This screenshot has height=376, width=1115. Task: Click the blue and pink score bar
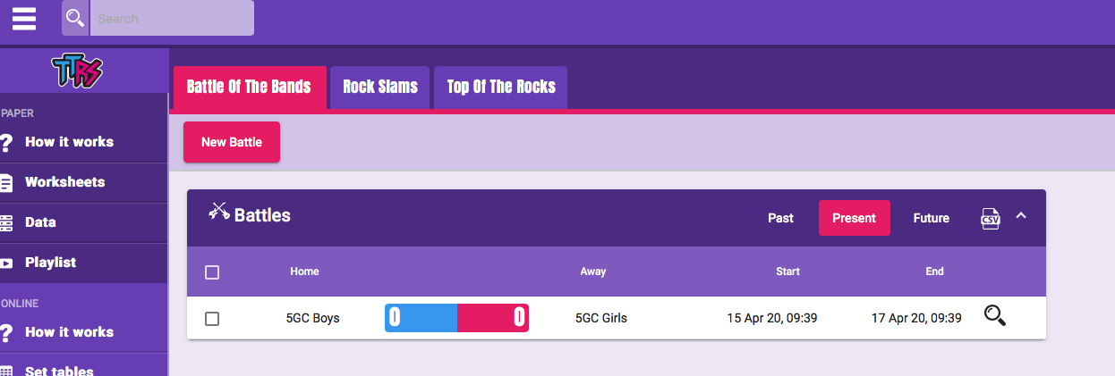[x=456, y=318]
